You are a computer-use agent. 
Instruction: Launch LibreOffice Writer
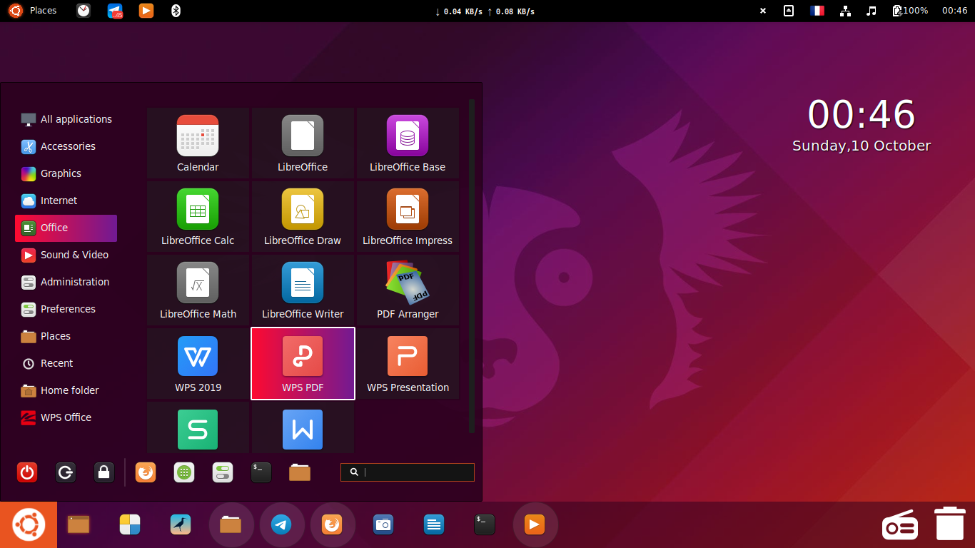[303, 290]
